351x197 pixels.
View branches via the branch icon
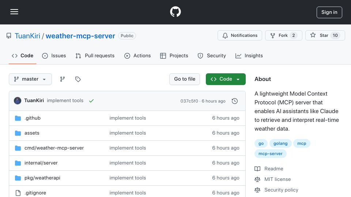(63, 79)
